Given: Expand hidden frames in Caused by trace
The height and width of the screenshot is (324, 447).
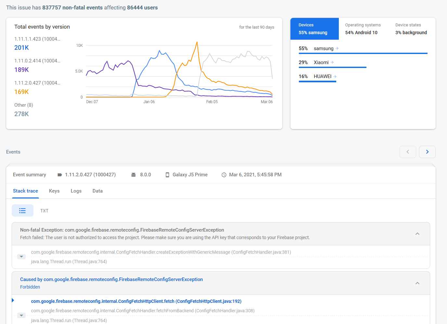Looking at the screenshot, I should 21,316.
